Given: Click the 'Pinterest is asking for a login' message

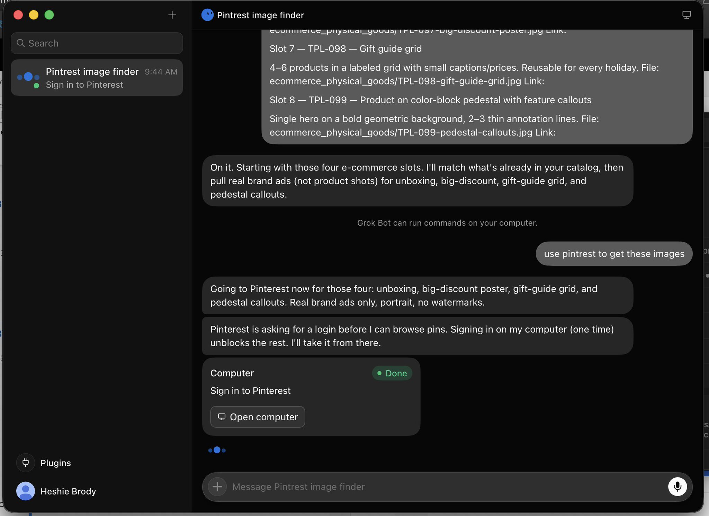Looking at the screenshot, I should pyautogui.click(x=418, y=336).
